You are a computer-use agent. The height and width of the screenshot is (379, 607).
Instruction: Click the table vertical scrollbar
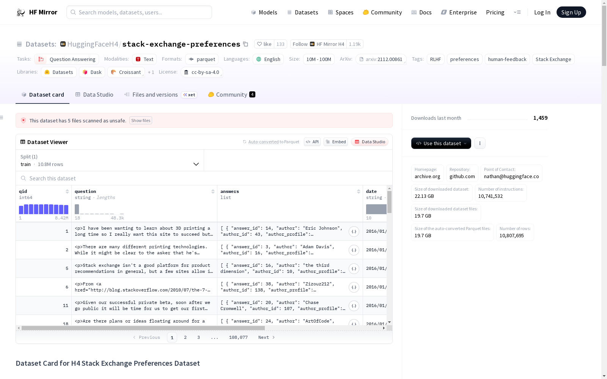coord(389,202)
